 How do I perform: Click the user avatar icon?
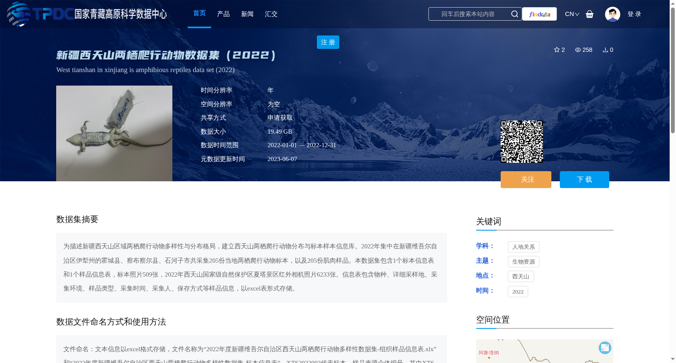point(613,14)
